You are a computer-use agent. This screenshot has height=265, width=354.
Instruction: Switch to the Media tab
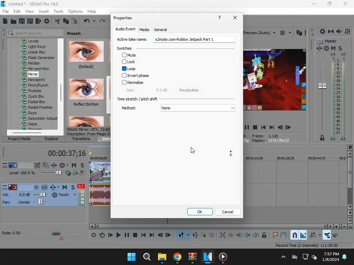(x=144, y=30)
